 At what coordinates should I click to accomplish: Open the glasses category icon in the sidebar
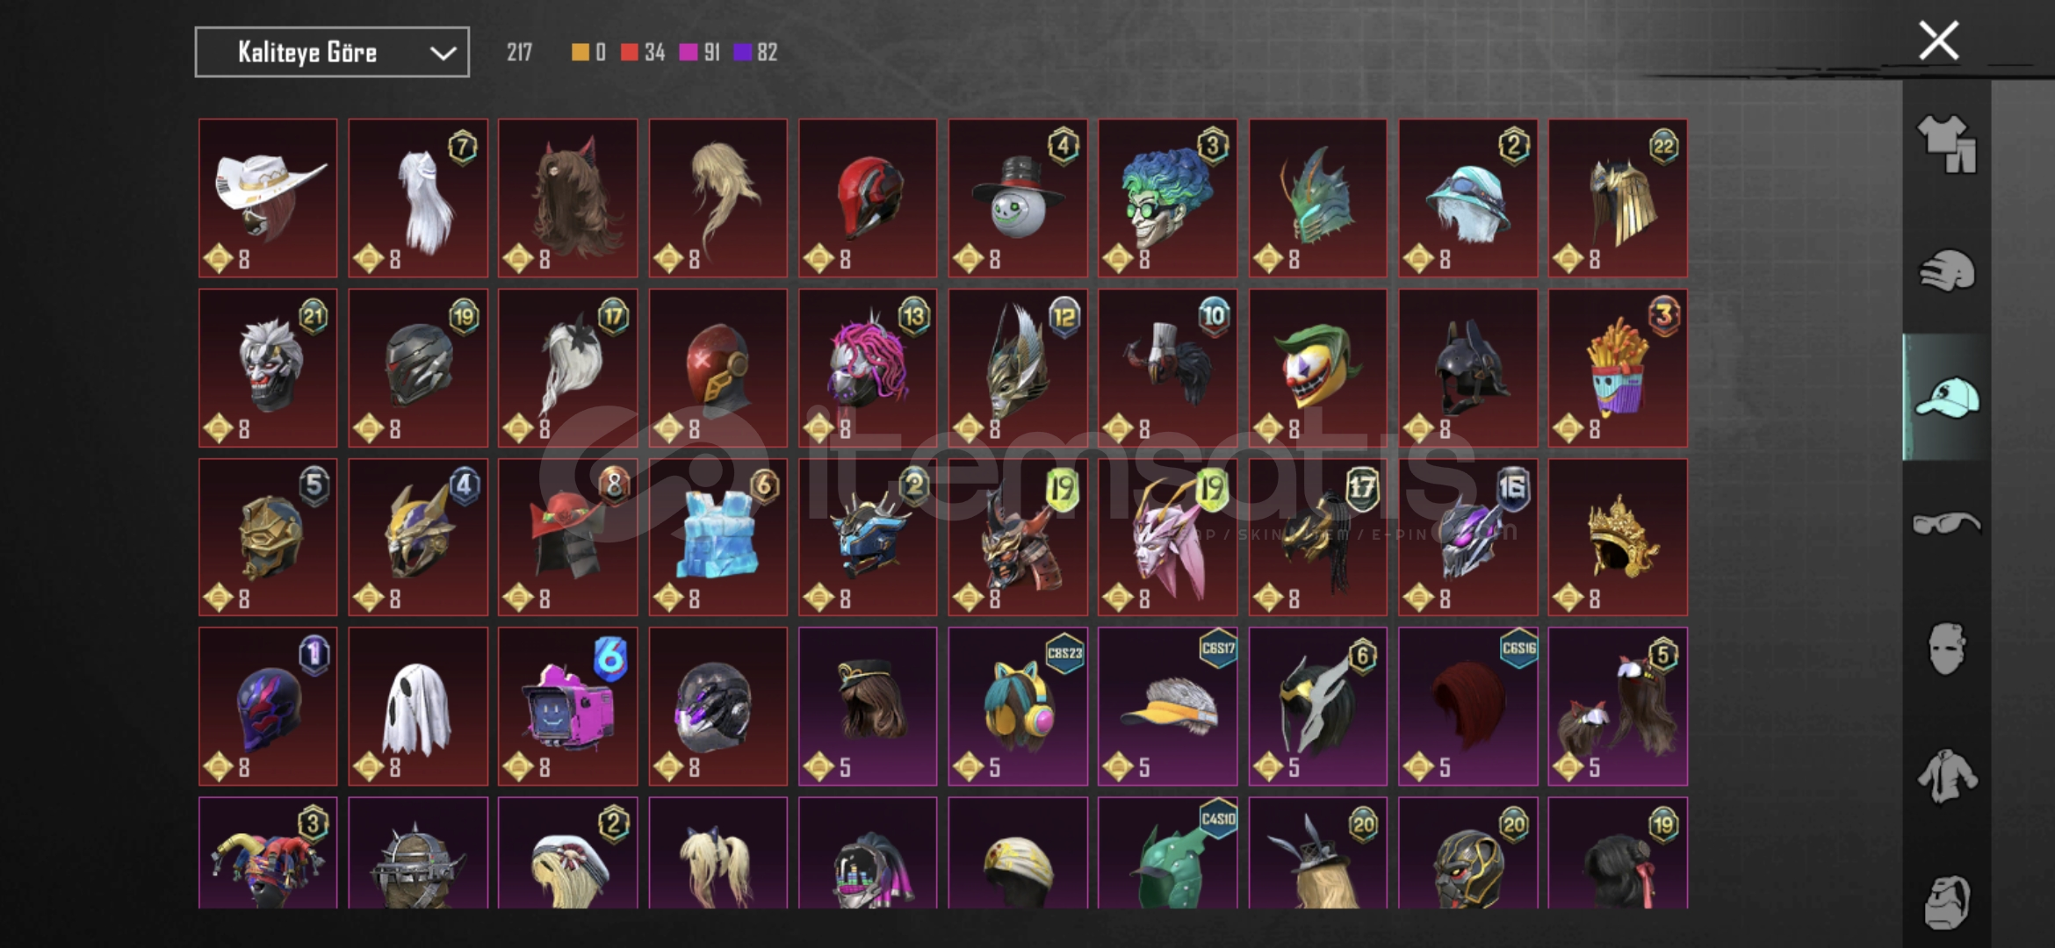tap(1946, 523)
